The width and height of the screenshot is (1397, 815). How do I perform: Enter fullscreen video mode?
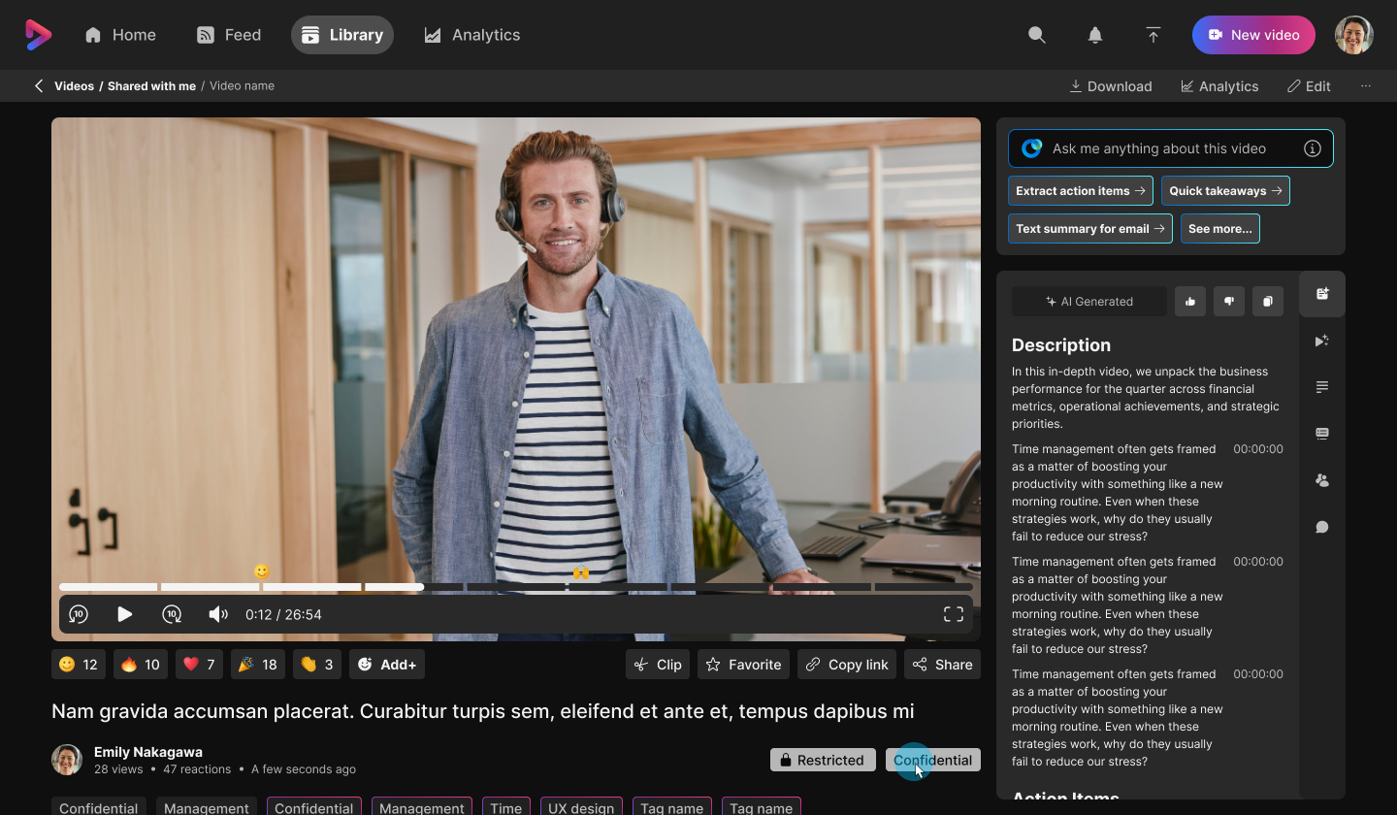click(953, 614)
